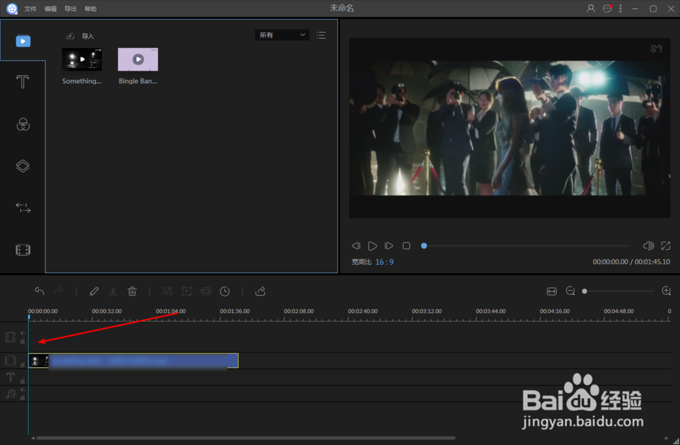This screenshot has width=680, height=445.
Task: Click the main video track filmstrip icon
Action: [10, 361]
